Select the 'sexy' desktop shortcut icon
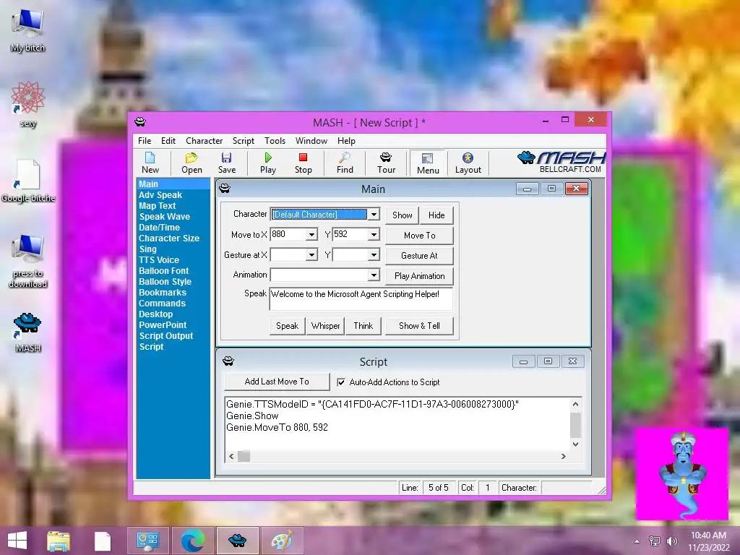 click(28, 105)
